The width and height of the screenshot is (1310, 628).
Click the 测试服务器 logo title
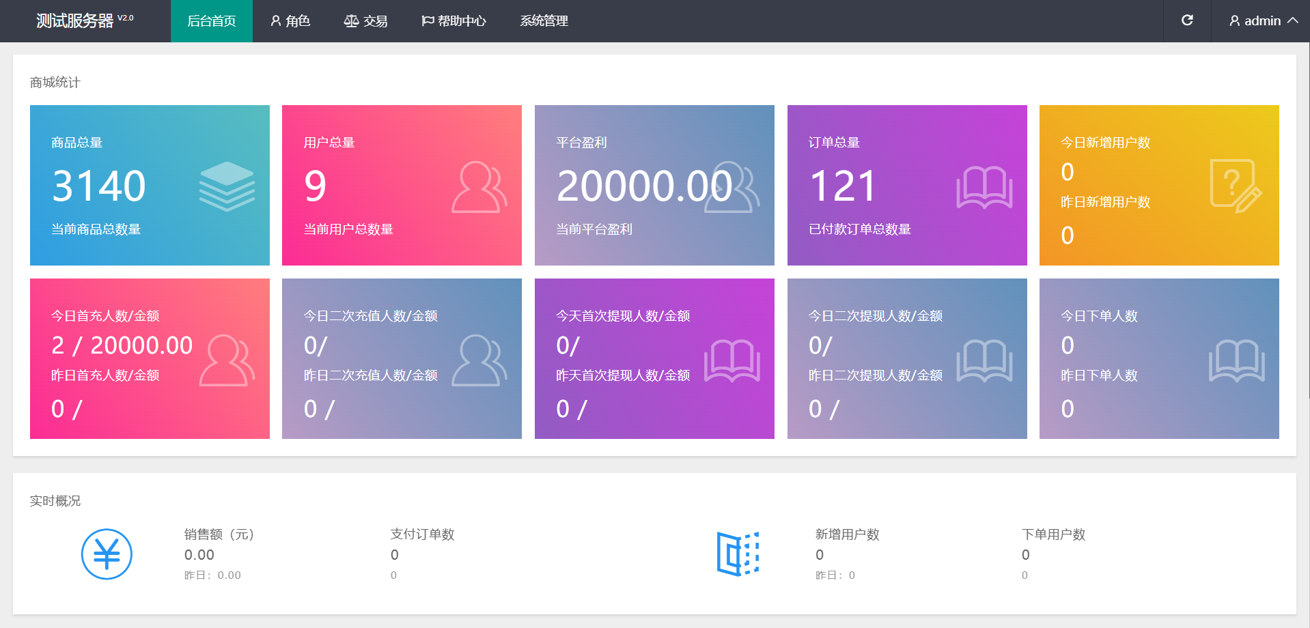tap(74, 21)
